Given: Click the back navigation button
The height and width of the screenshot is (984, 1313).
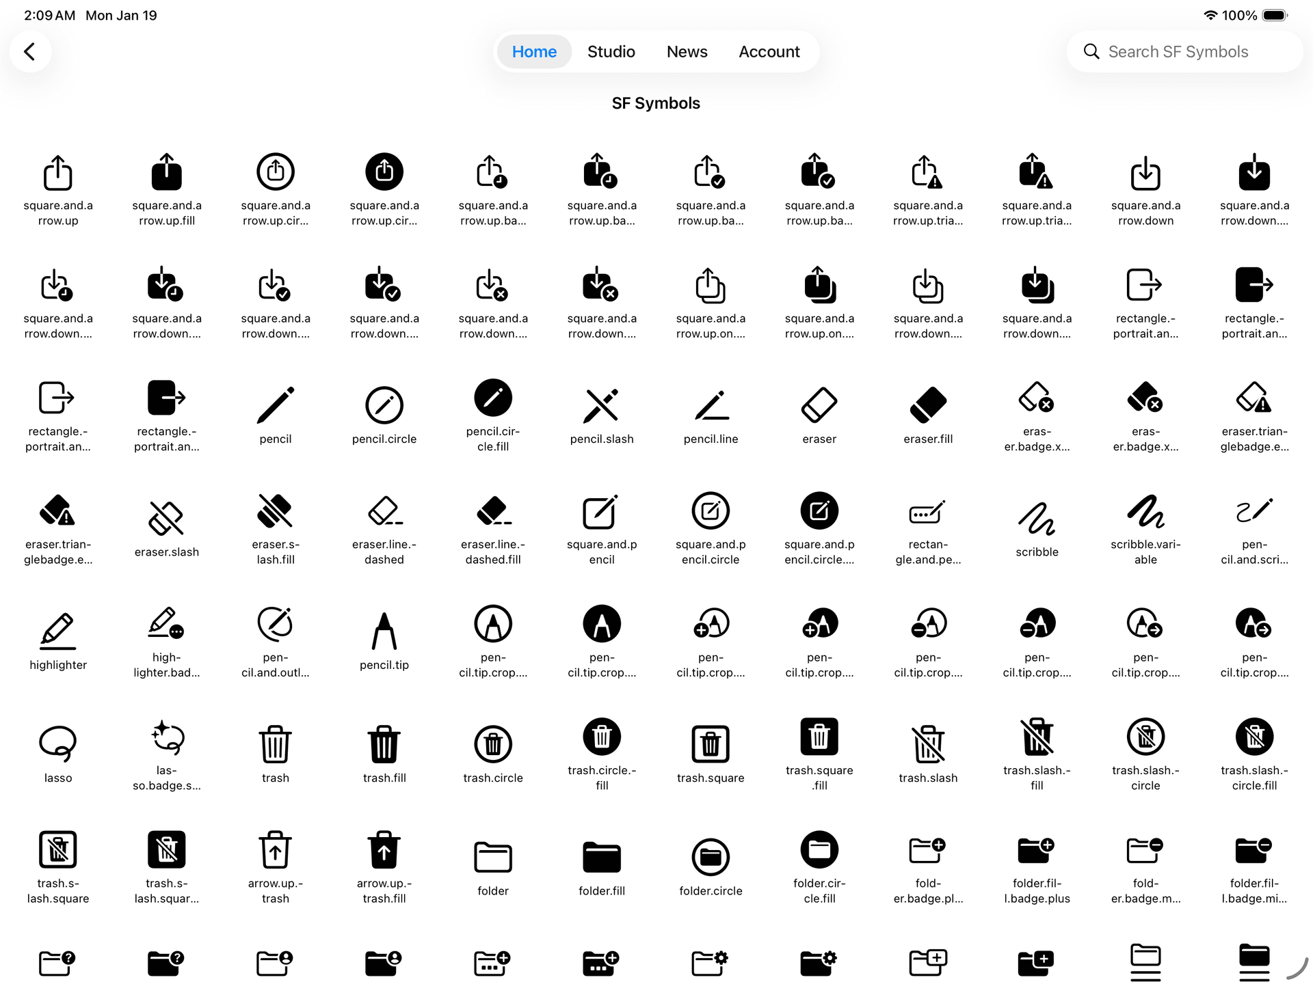Looking at the screenshot, I should 30,51.
